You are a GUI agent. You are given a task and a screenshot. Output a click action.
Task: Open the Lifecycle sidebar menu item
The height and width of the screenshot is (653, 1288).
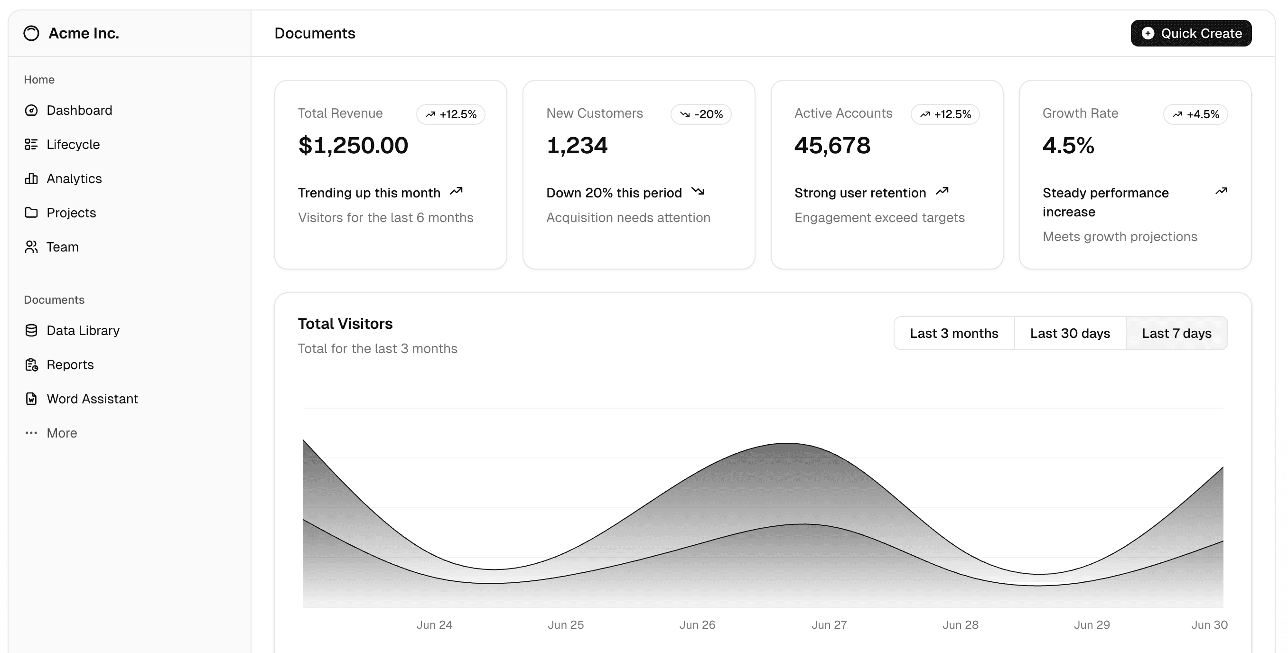[73, 144]
